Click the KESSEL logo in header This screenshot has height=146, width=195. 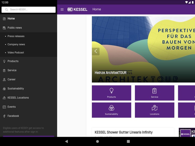[x=77, y=9]
